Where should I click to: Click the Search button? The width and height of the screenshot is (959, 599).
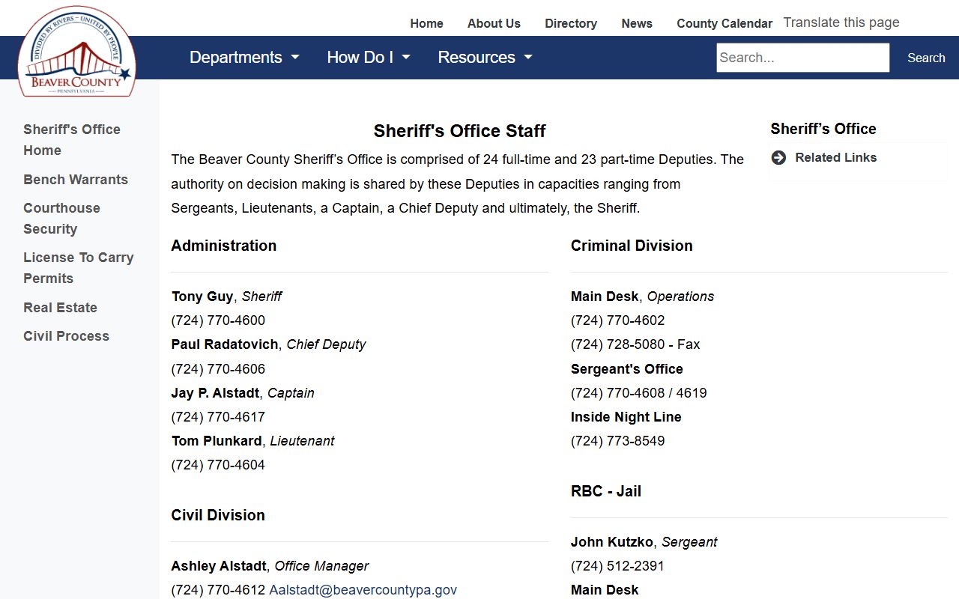[926, 58]
